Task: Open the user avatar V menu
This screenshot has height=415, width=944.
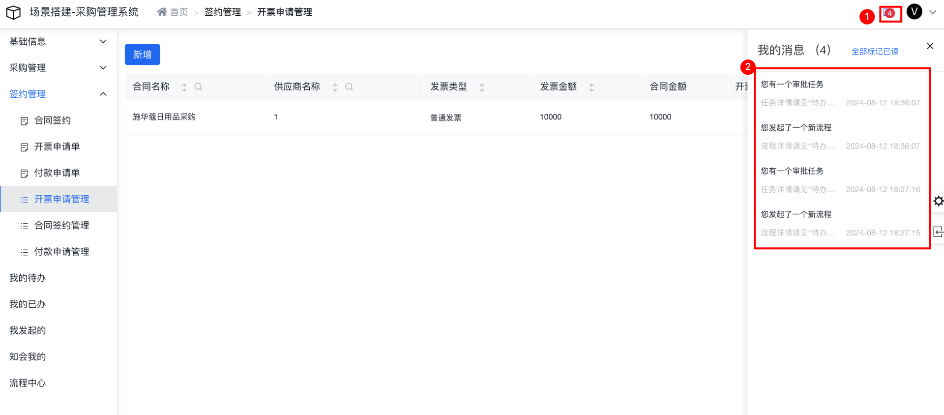Action: (x=914, y=12)
